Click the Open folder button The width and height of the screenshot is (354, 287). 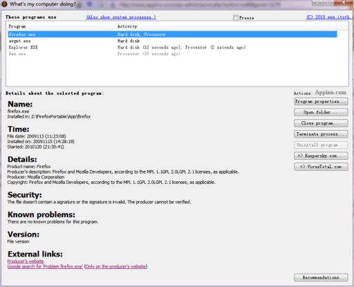(321, 112)
